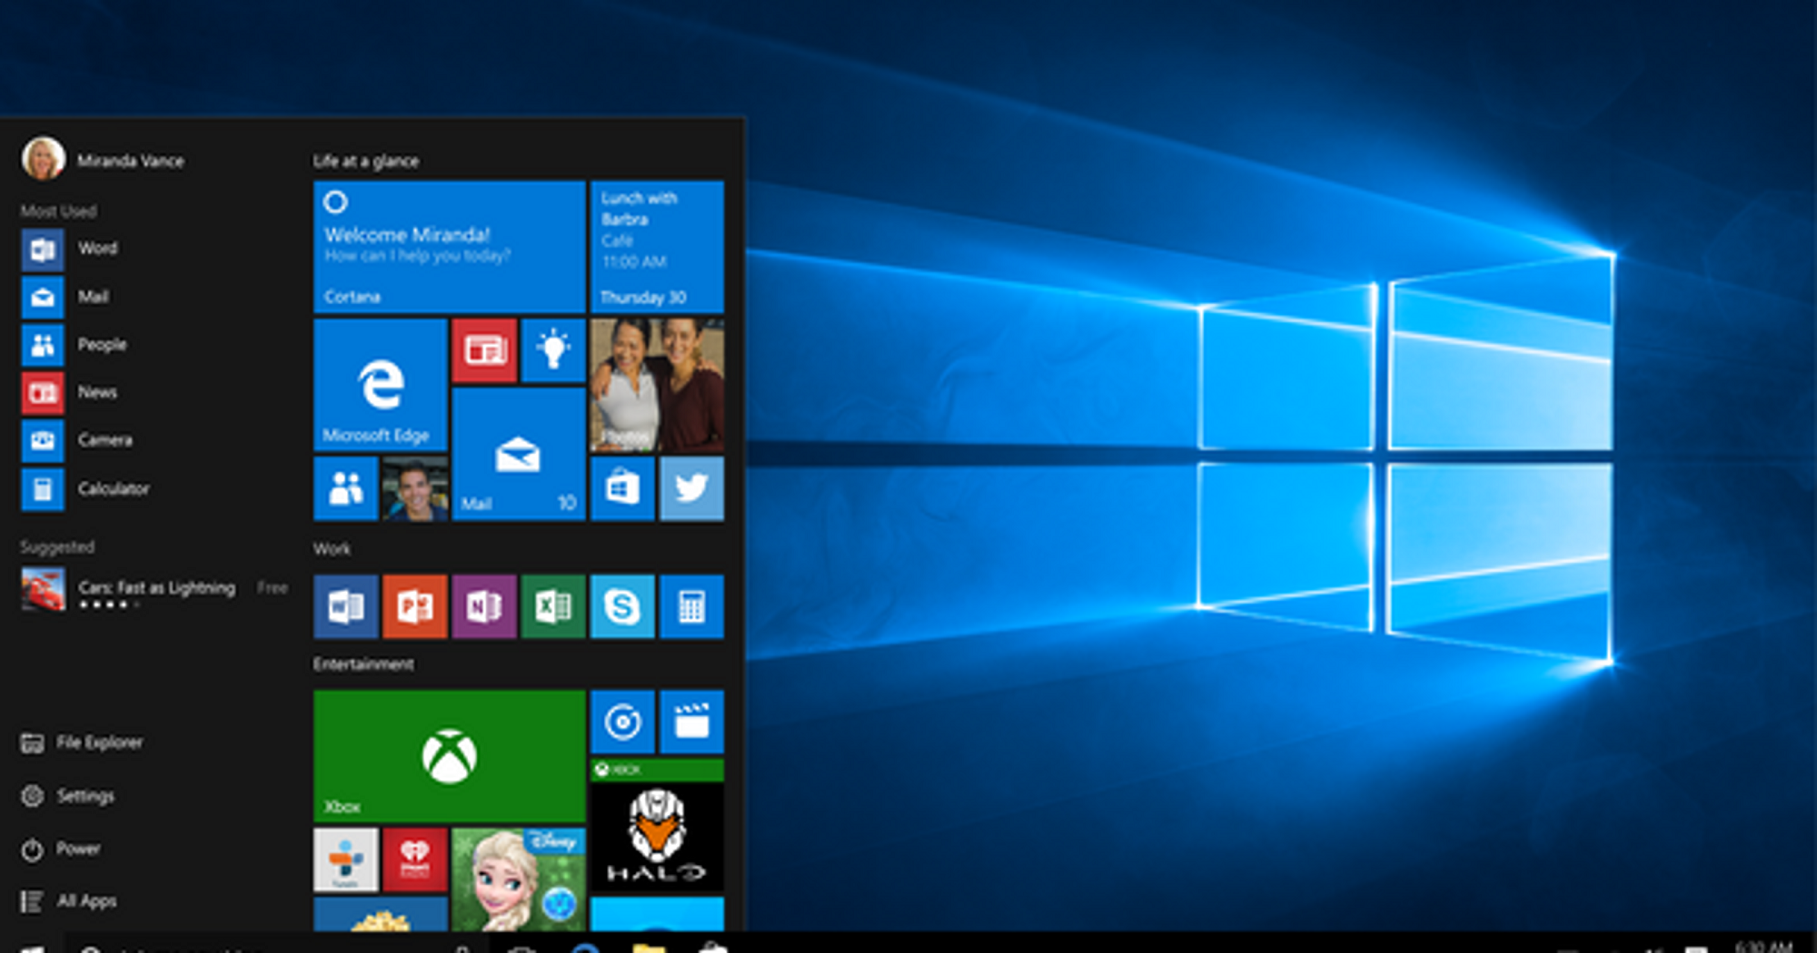Open the Mail tile showing 10 messages

point(518,454)
